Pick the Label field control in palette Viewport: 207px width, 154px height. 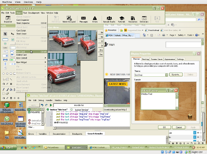pyautogui.click(x=5, y=48)
